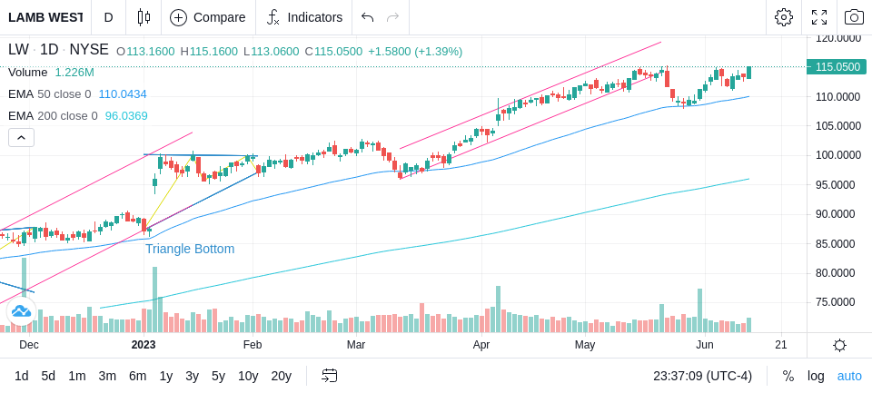This screenshot has height=393, width=872.
Task: Select the 1m time range
Action: pyautogui.click(x=76, y=377)
